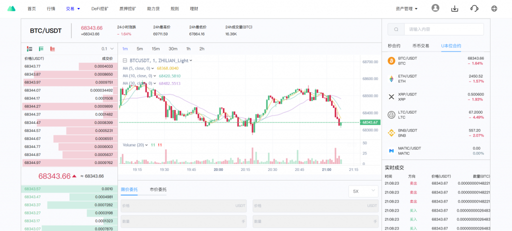Show sell-only order book view
Image resolution: width=512 pixels, height=231 pixels.
(x=52, y=48)
